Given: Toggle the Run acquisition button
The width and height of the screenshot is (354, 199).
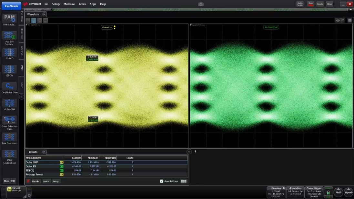Looking at the screenshot, I should click(310, 4).
